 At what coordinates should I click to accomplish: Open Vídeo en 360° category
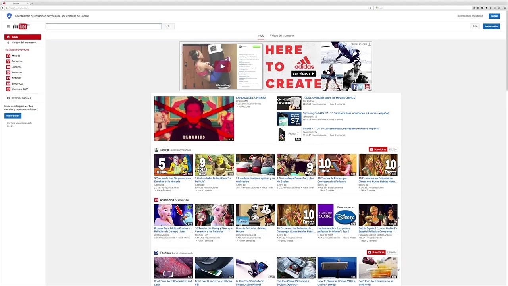tap(20, 89)
